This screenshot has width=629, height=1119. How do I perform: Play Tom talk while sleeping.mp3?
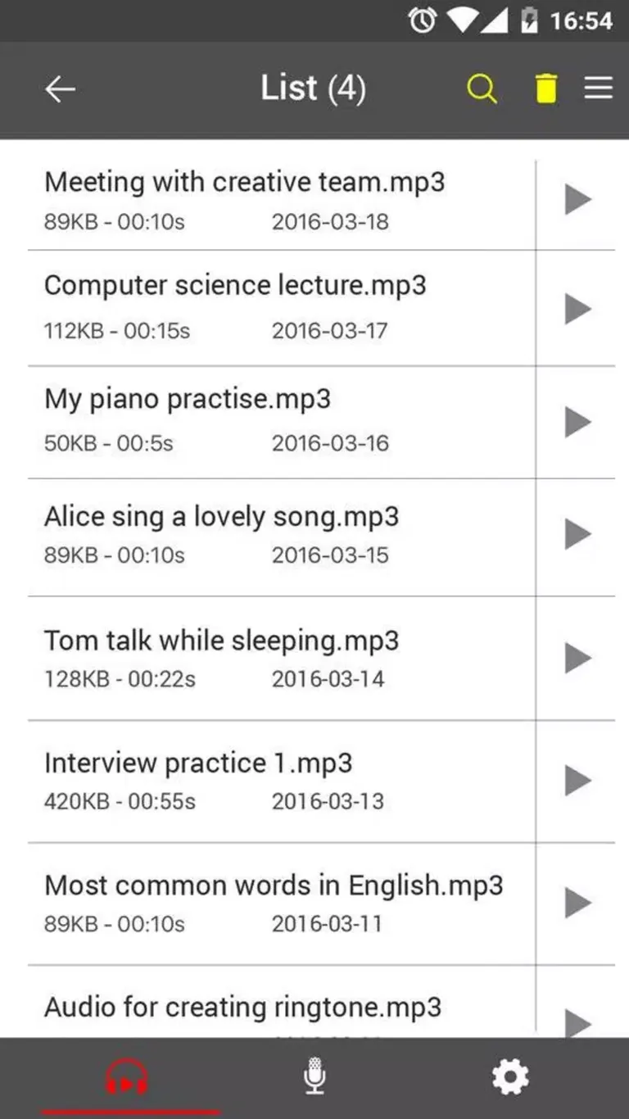point(577,658)
